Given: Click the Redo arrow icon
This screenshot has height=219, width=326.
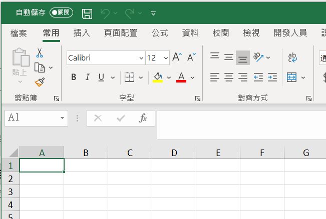Looking at the screenshot, I should tap(130, 13).
